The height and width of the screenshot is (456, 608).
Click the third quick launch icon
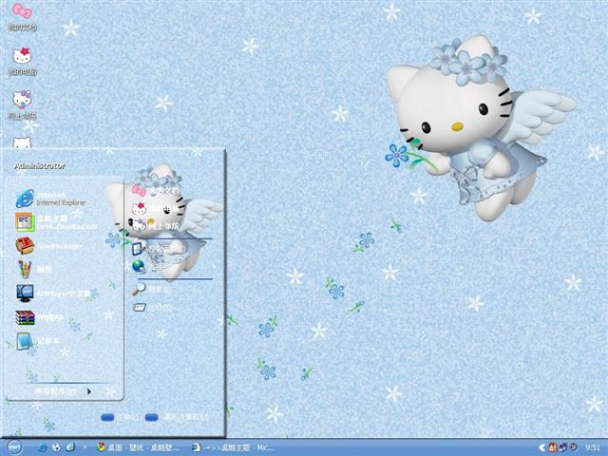[70, 447]
